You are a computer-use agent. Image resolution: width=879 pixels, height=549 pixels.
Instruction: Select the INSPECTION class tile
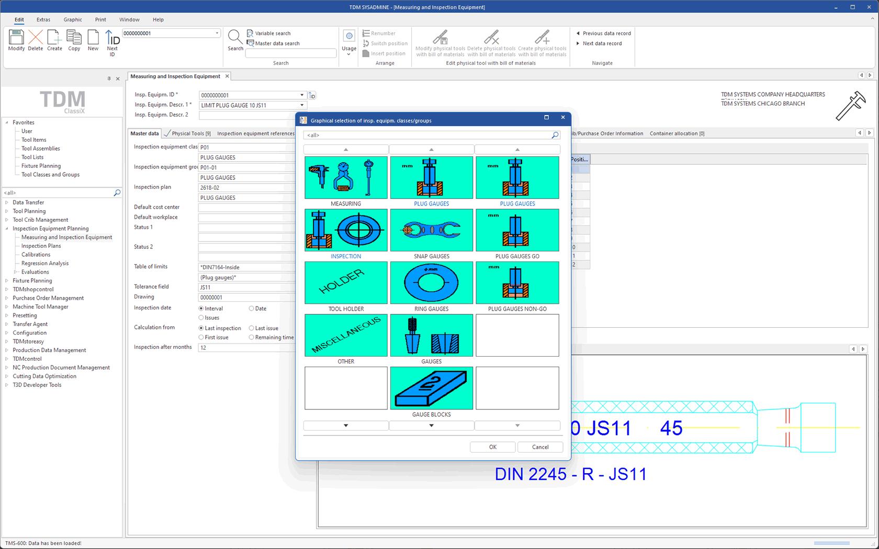[x=346, y=231]
